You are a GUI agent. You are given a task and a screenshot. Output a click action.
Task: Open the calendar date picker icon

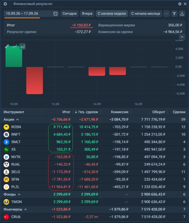55,14
